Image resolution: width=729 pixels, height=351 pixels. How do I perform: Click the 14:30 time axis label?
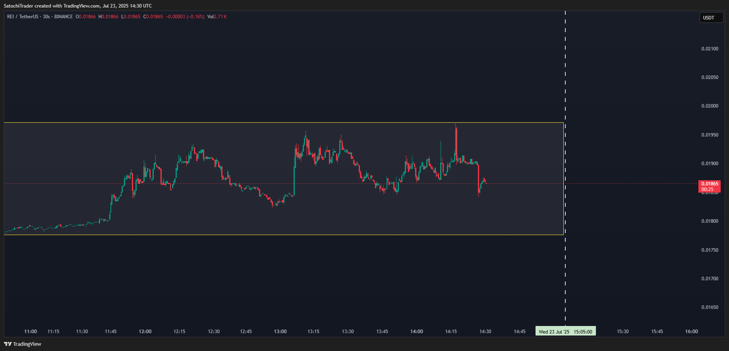click(x=485, y=332)
